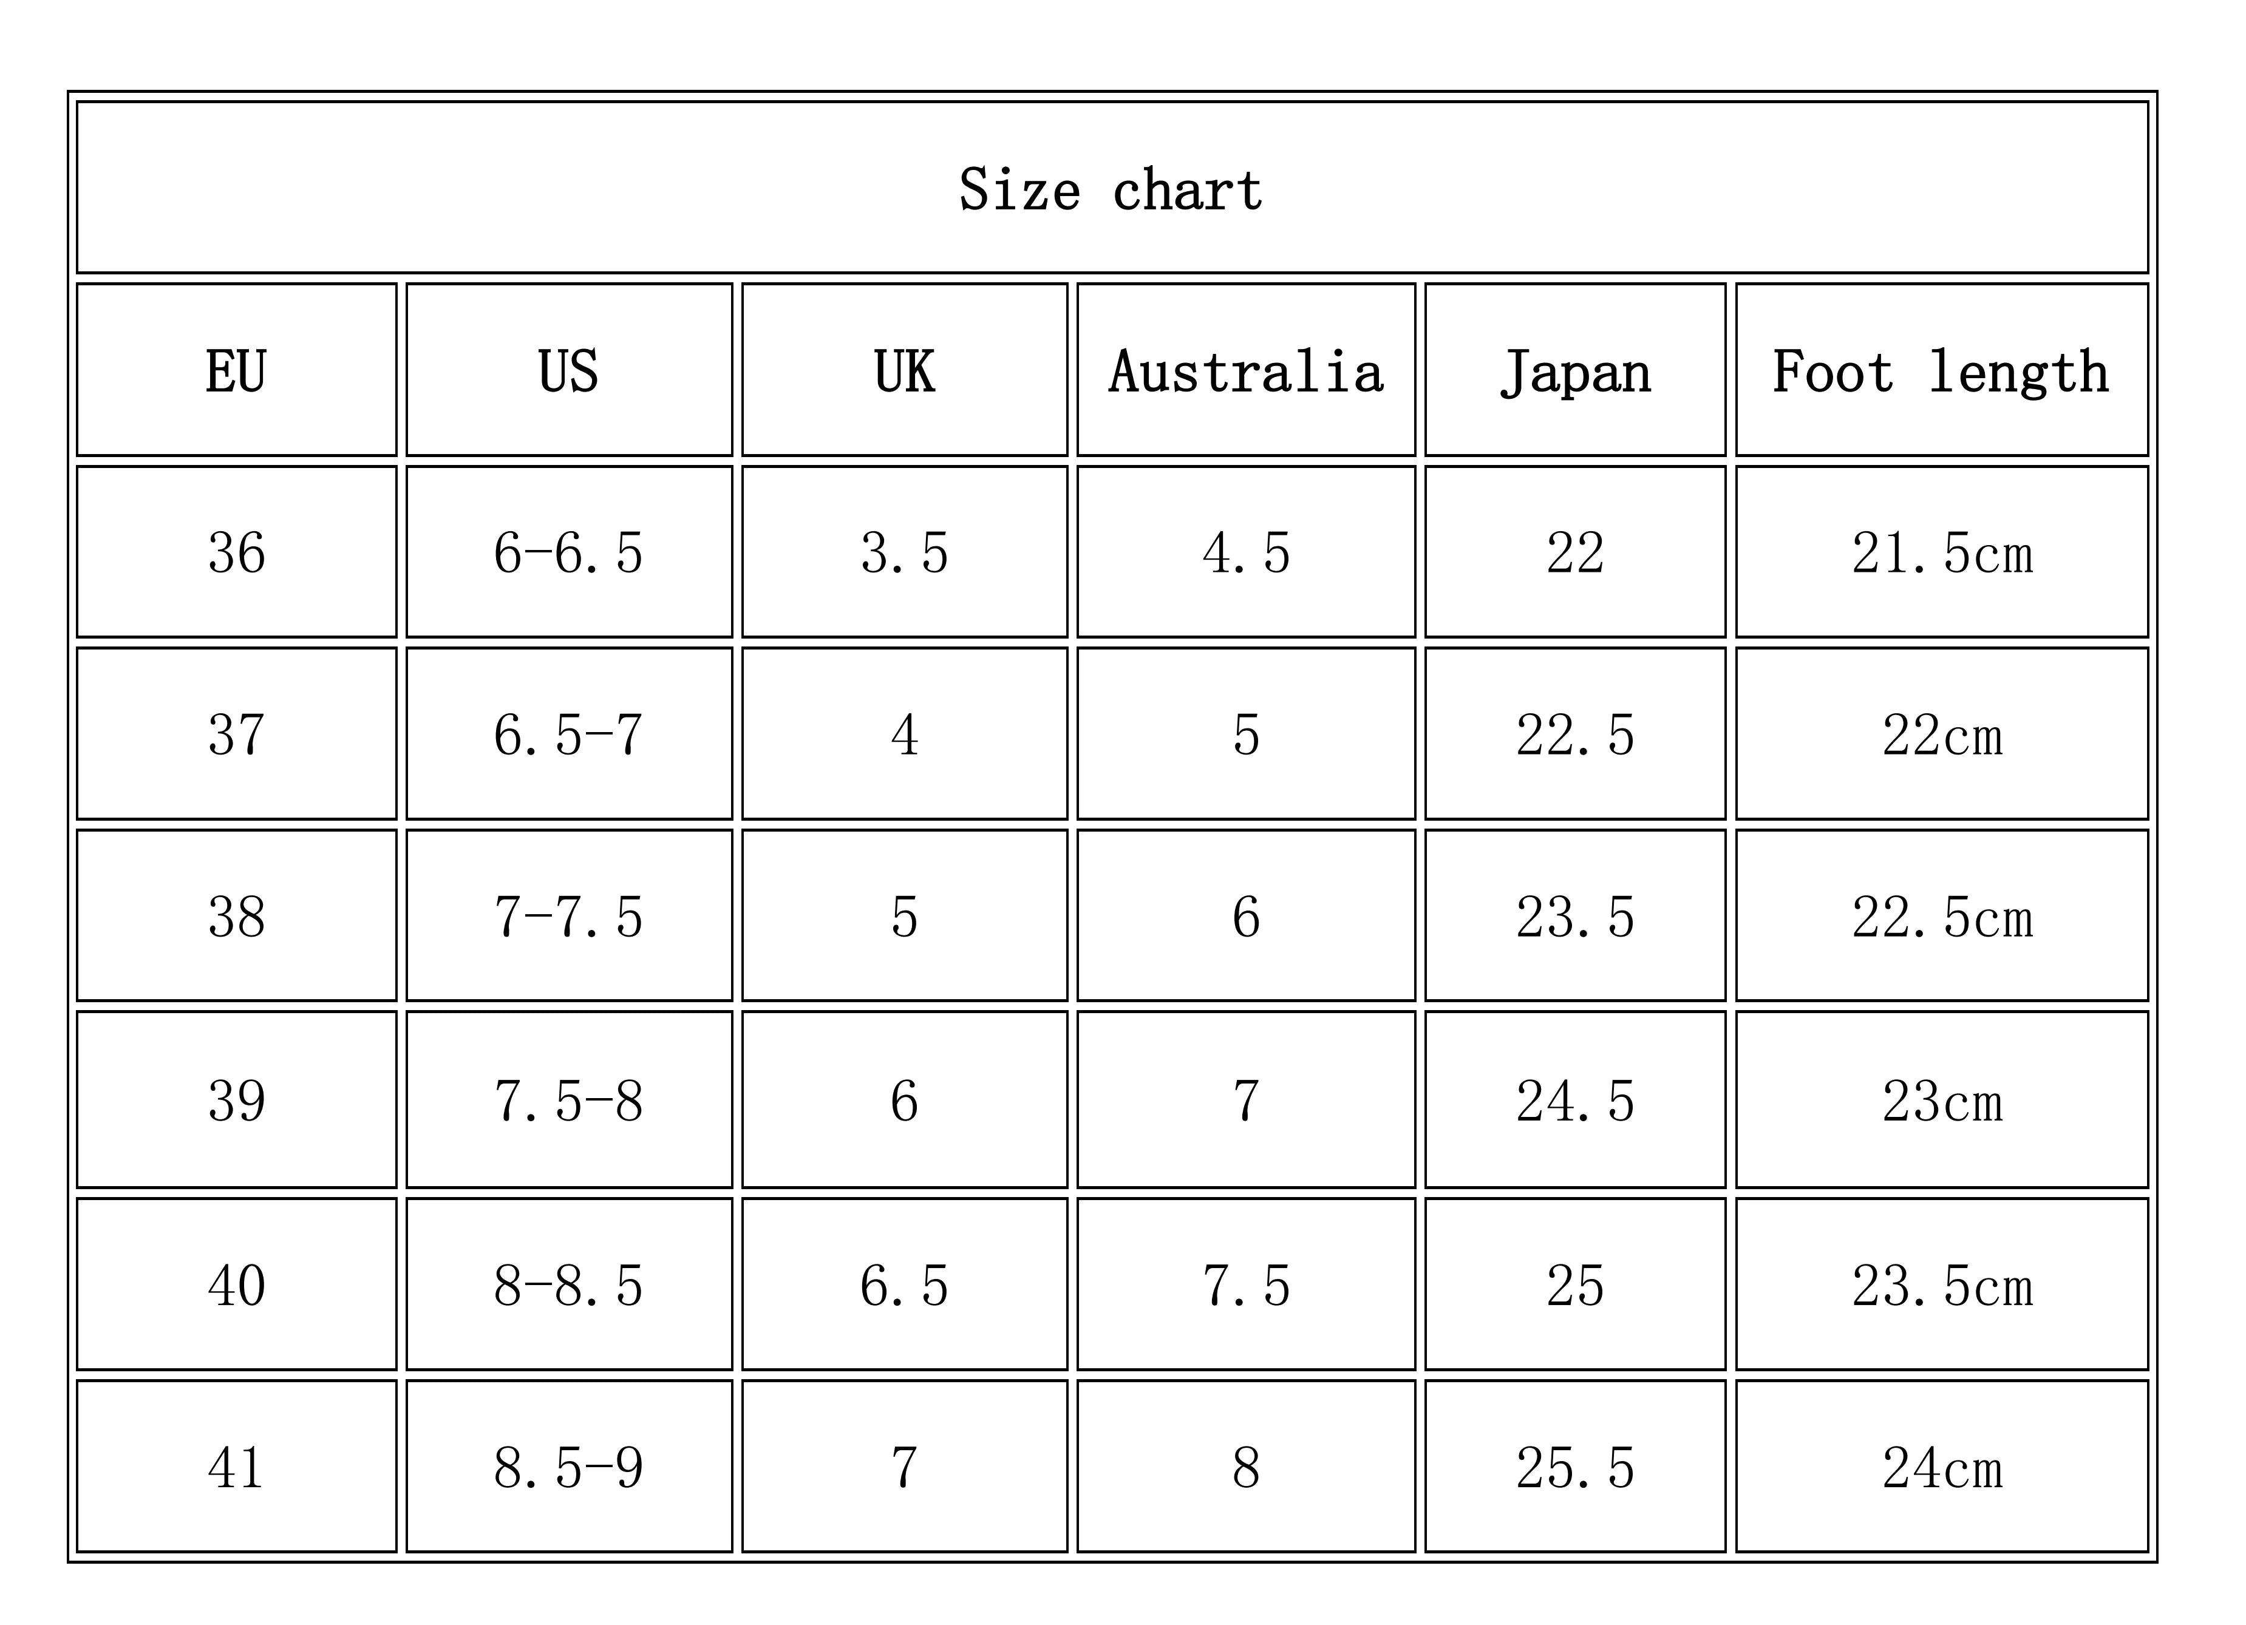The width and height of the screenshot is (2246, 1625).
Task: Click the UK 3.5 cell
Action: click(904, 552)
